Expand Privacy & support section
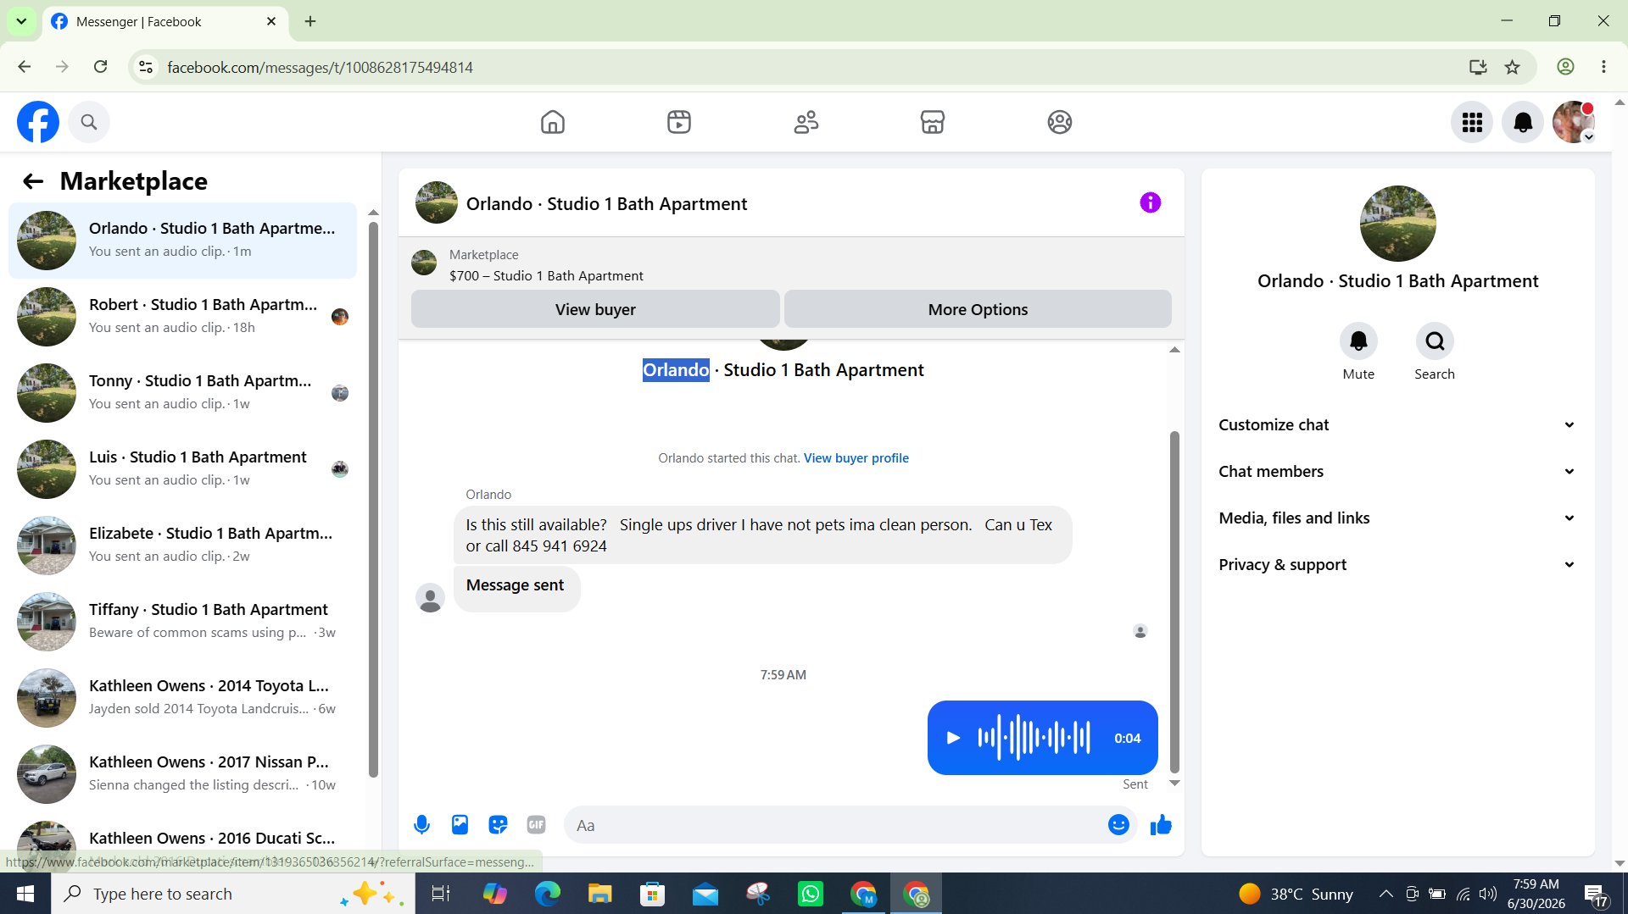This screenshot has width=1628, height=914. click(x=1397, y=565)
